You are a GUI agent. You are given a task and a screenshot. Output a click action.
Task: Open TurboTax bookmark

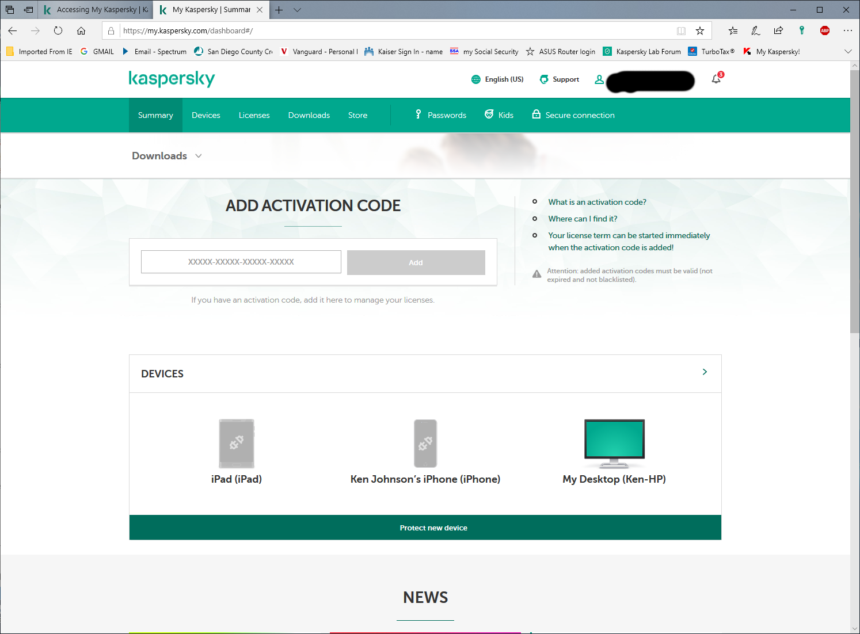click(711, 51)
